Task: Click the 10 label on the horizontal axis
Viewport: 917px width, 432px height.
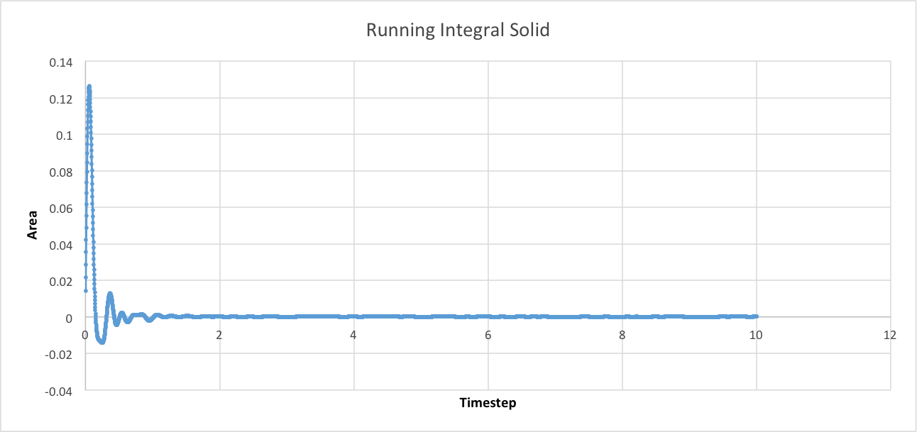Action: point(756,336)
